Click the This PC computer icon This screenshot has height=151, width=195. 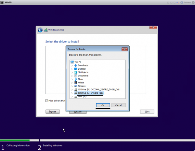point(72,62)
